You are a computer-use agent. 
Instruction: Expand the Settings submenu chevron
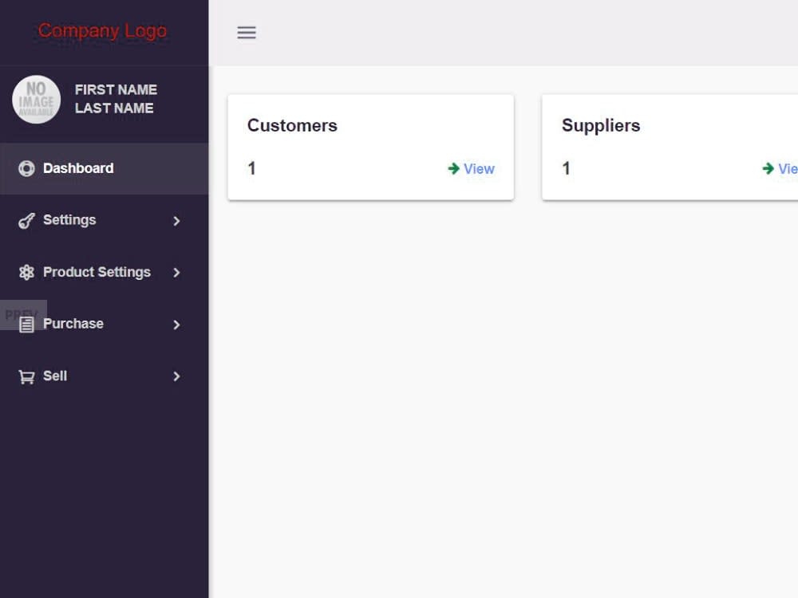click(x=176, y=221)
